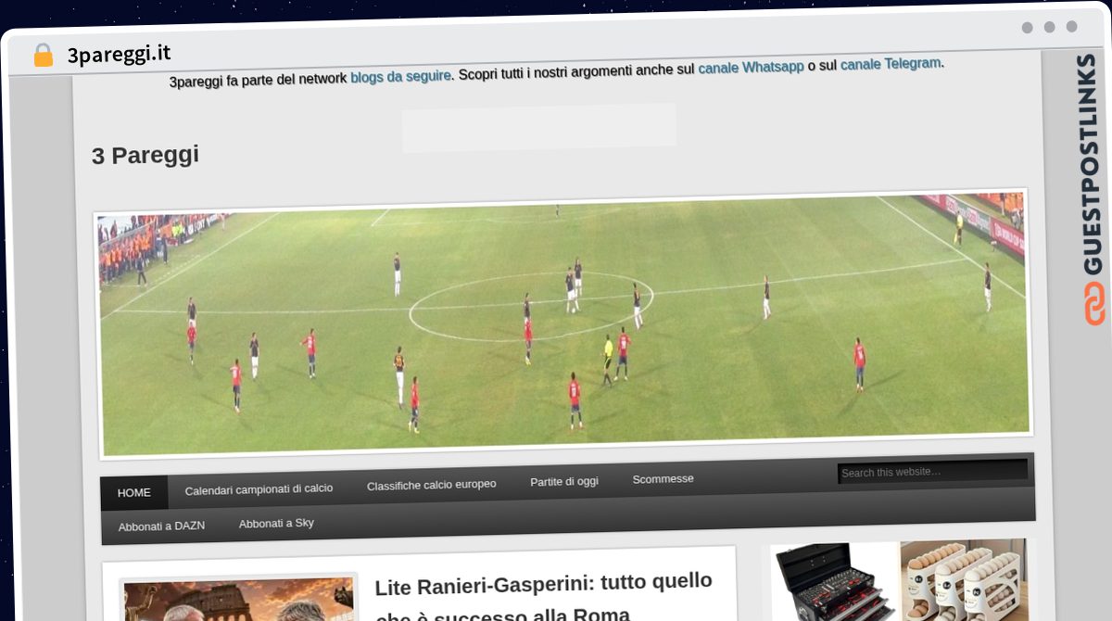This screenshot has width=1112, height=621.
Task: Open 'Calendari campionati di calcio' menu item
Action: coord(259,489)
